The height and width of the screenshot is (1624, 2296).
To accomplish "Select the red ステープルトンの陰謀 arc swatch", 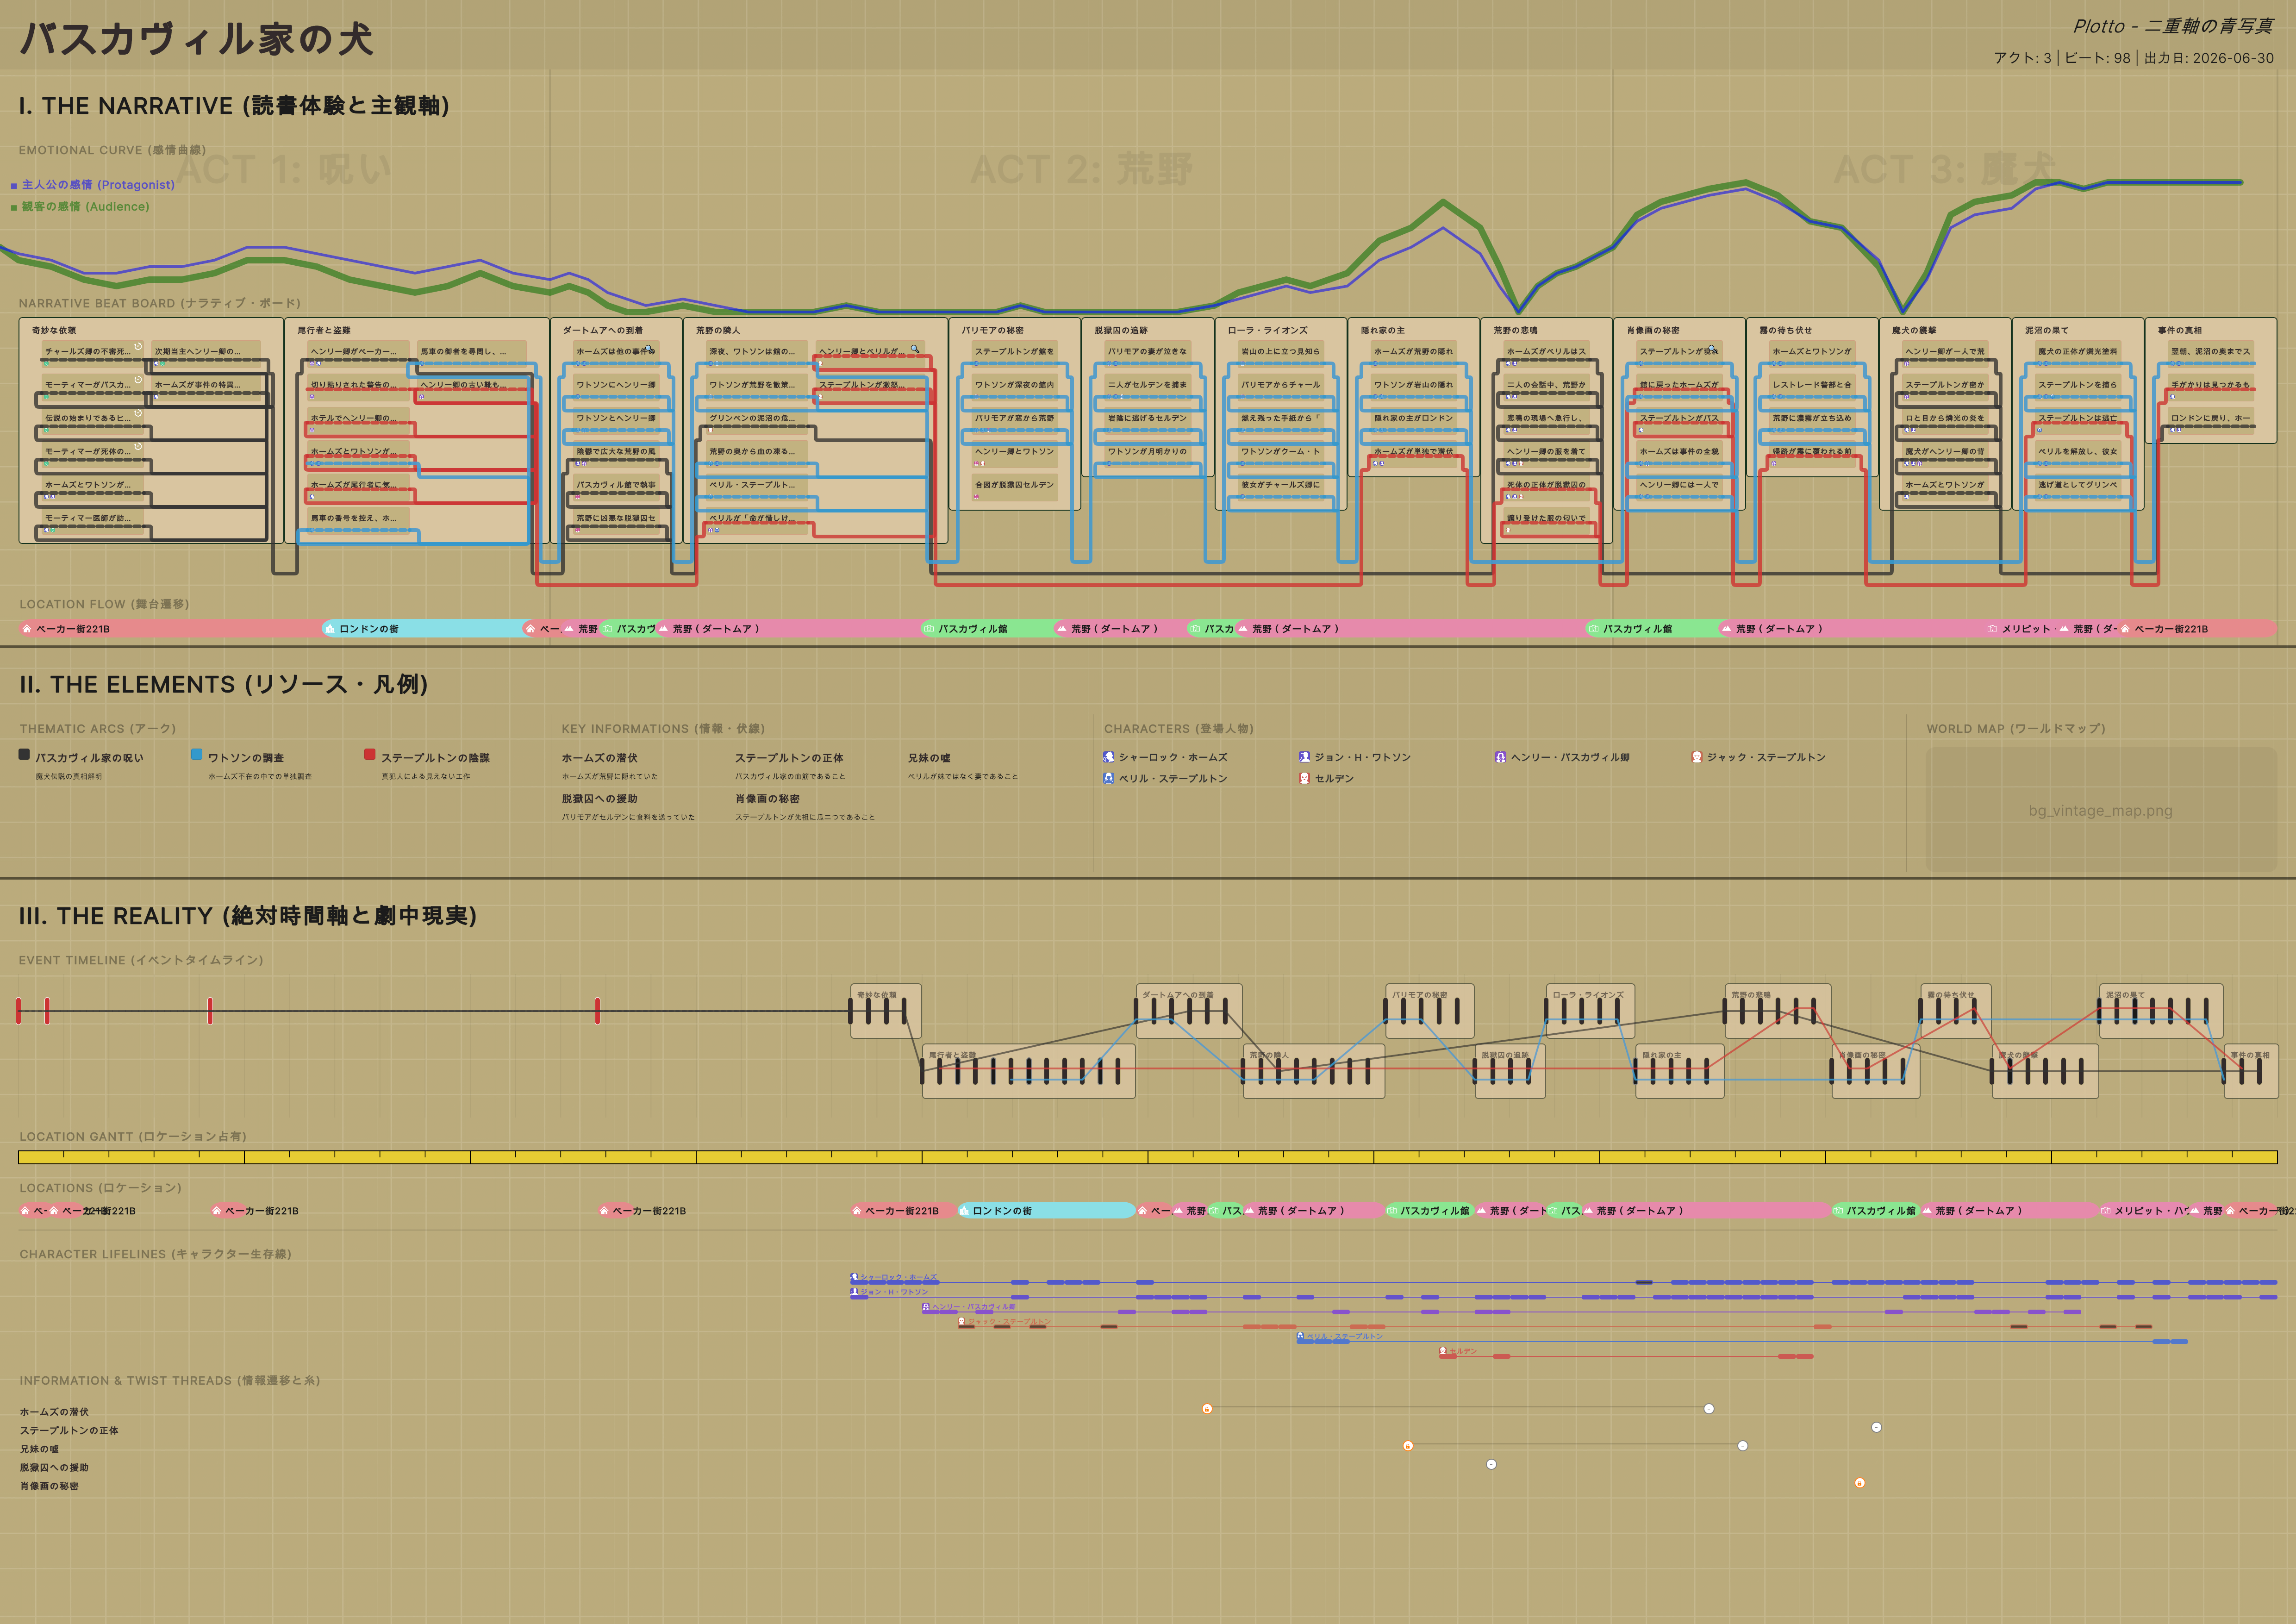I will [x=370, y=755].
